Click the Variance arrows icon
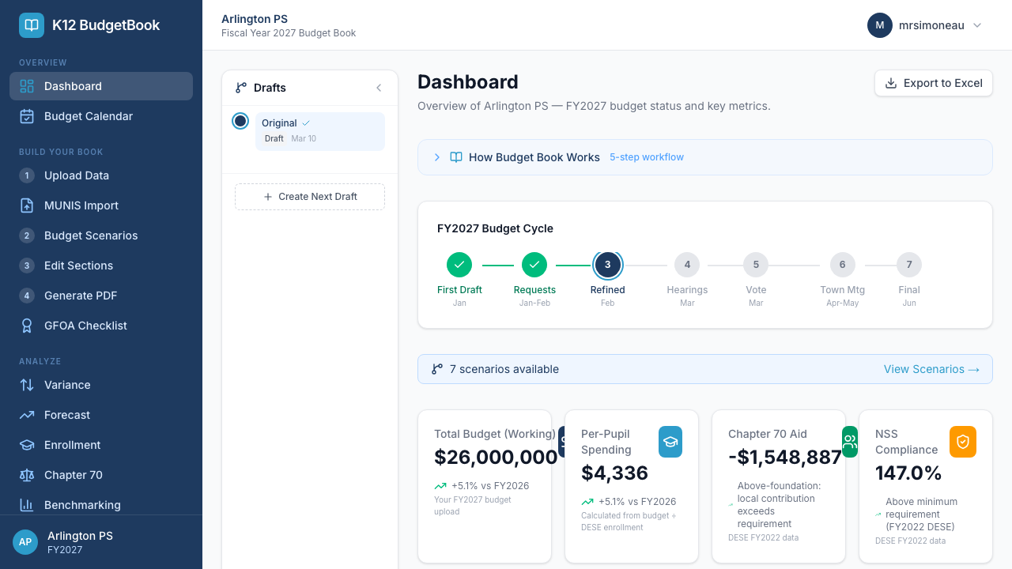 coord(27,385)
